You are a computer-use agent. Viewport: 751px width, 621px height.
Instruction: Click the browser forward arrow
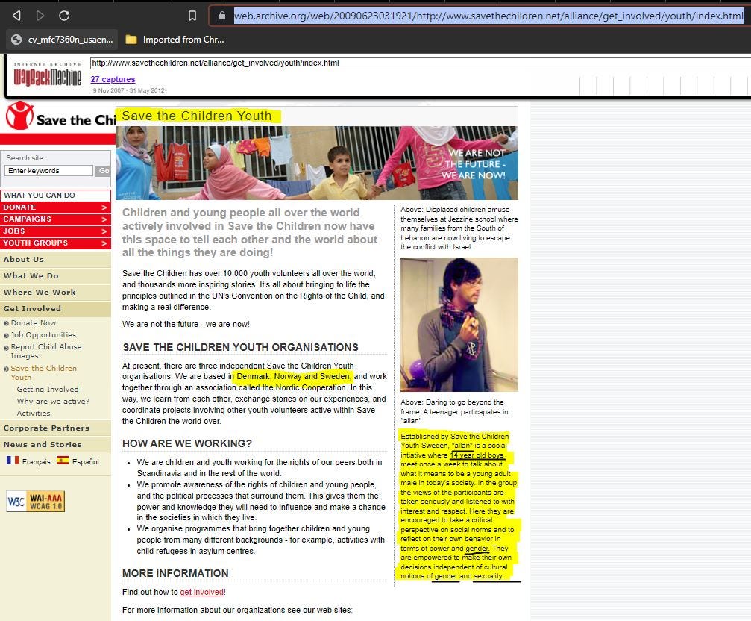(x=40, y=16)
